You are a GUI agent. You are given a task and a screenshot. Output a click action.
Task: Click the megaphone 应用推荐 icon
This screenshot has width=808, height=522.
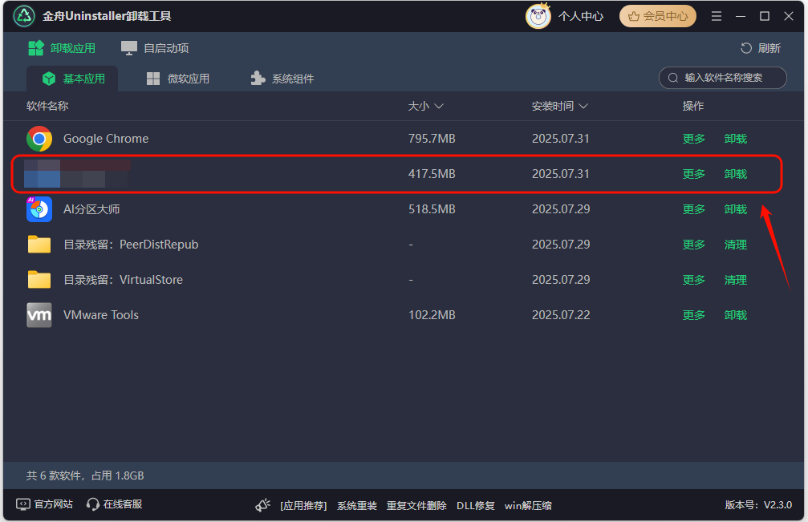coord(262,505)
